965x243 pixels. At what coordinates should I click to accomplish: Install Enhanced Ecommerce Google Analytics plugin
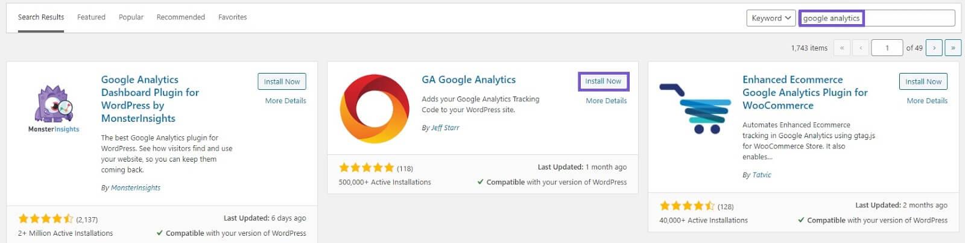coord(923,81)
